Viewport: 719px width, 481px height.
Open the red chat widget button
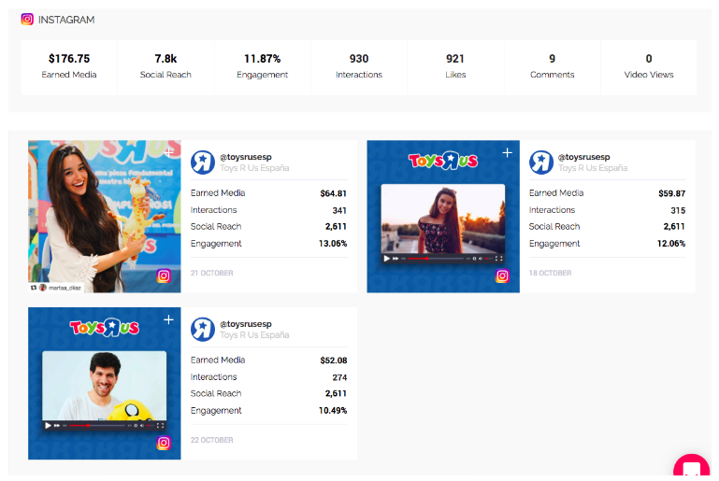(693, 468)
